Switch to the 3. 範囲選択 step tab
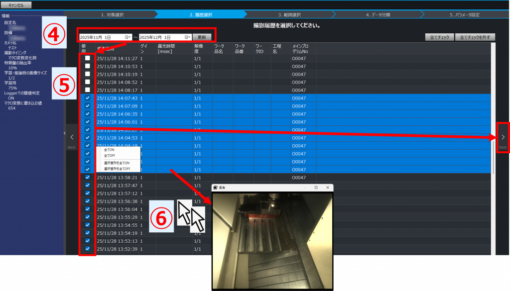The height and width of the screenshot is (291, 510). point(289,15)
